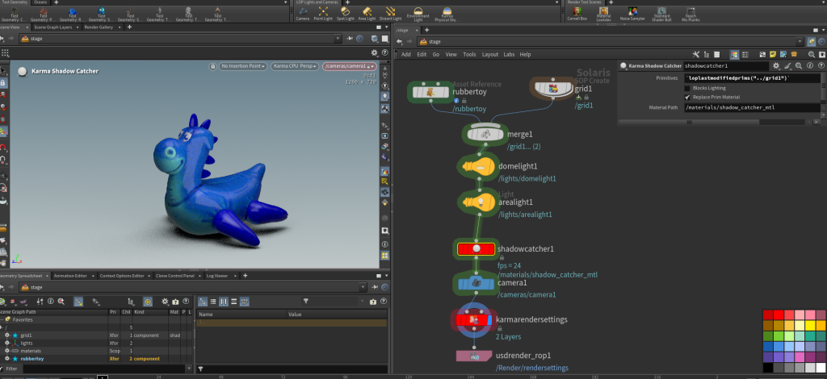Open the Layout menu in network editor
The image size is (827, 379).
[x=490, y=54]
